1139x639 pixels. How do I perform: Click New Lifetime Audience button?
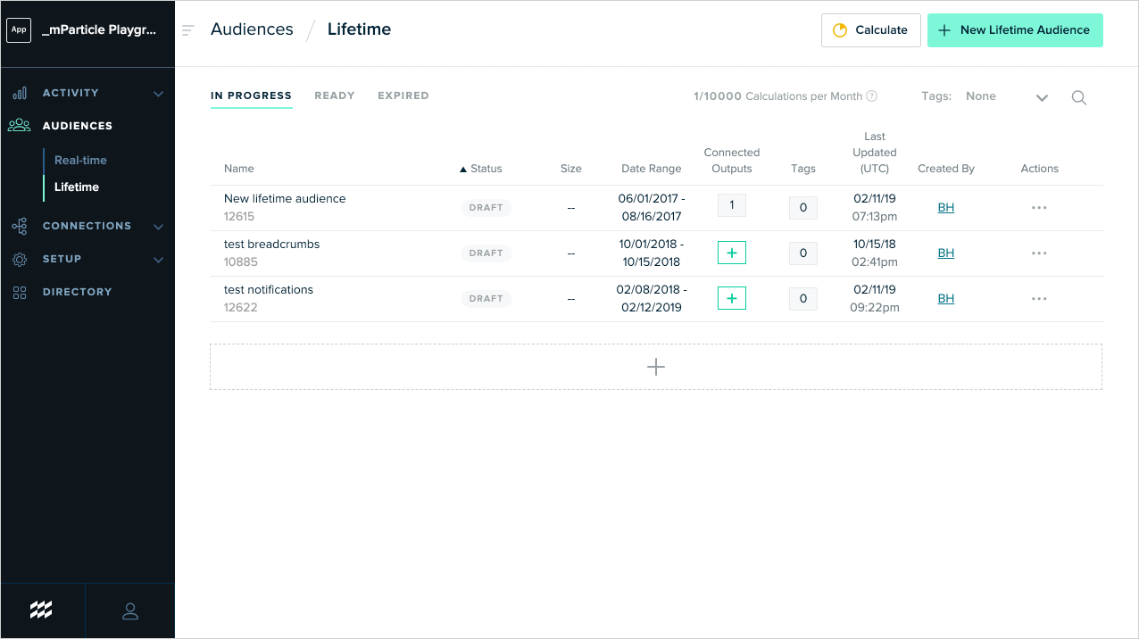pos(1015,29)
